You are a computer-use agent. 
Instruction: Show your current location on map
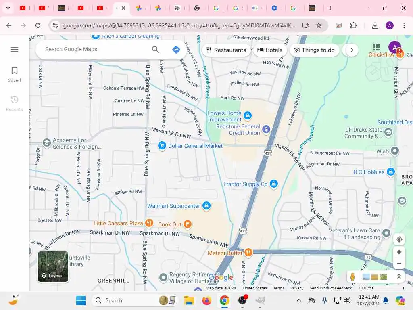click(399, 239)
